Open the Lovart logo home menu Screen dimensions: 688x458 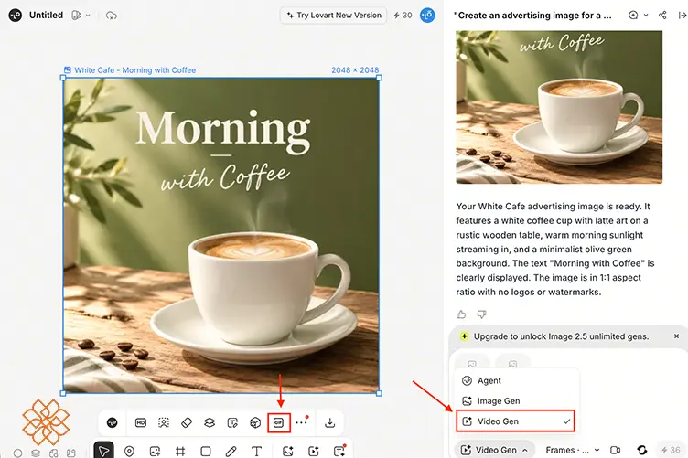15,16
